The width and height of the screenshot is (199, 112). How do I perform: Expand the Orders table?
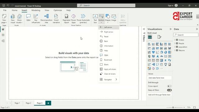pyautogui.click(x=175, y=40)
